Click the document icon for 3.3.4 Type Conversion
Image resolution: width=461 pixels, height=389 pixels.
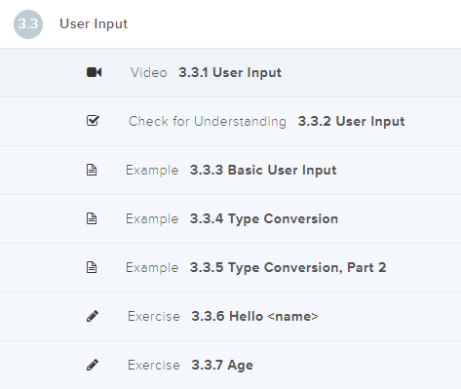click(x=92, y=218)
